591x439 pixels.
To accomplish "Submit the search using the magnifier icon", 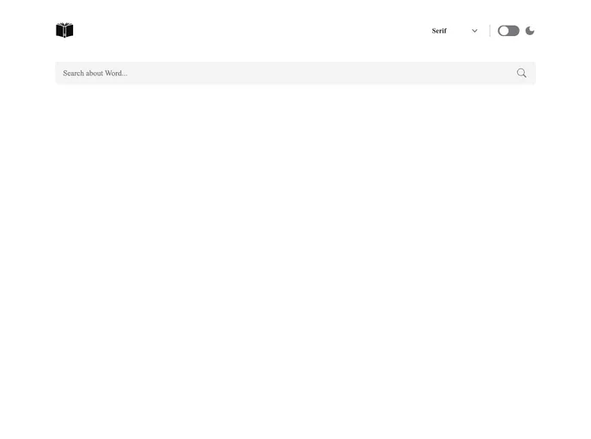I will tap(521, 73).
